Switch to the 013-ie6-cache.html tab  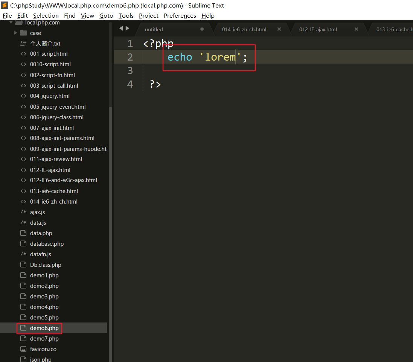point(393,29)
